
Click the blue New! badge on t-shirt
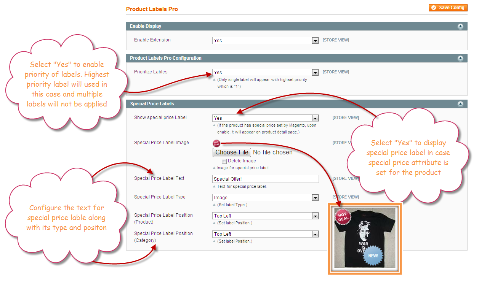(373, 256)
